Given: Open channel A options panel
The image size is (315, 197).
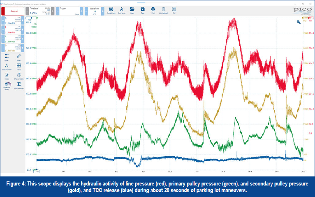Looking at the screenshot, I should click(x=13, y=21).
